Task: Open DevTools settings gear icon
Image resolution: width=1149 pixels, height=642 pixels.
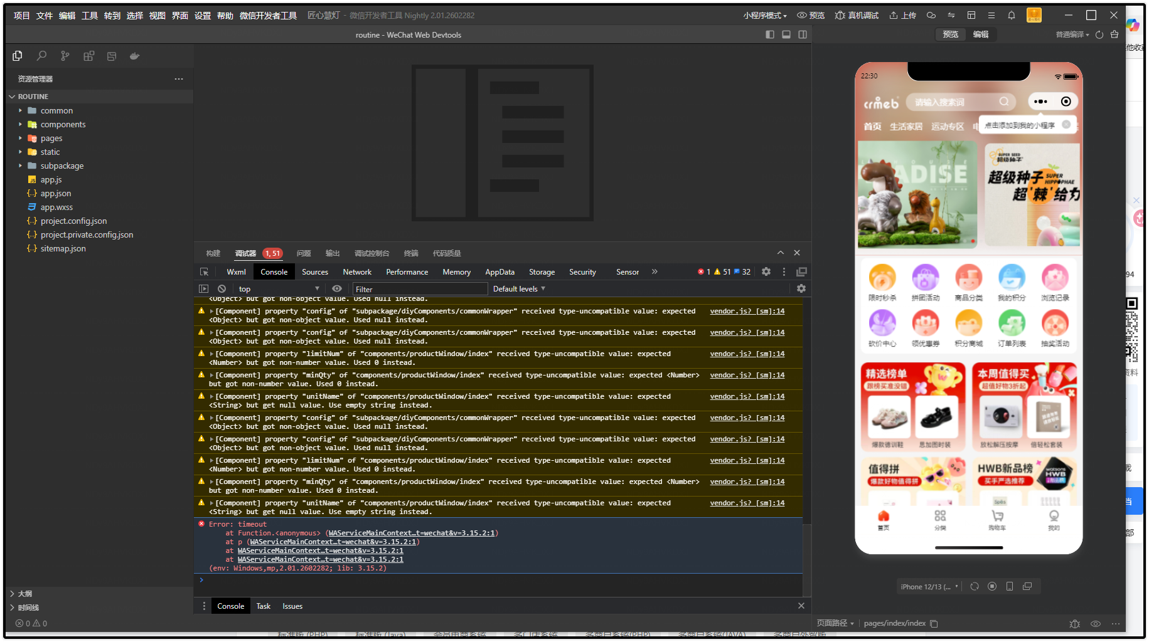Action: pos(766,271)
